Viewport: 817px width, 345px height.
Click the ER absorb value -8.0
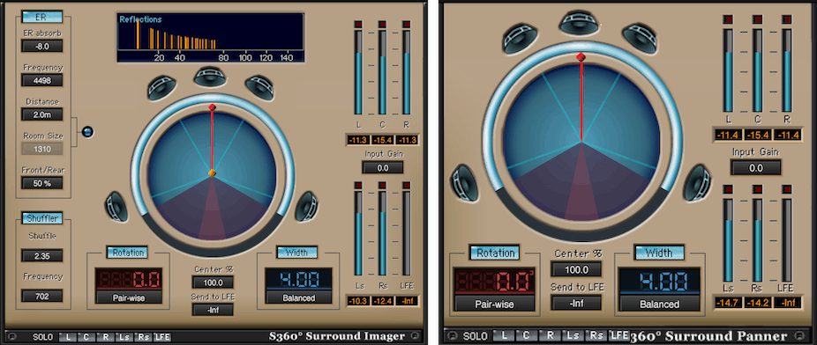pos(42,46)
